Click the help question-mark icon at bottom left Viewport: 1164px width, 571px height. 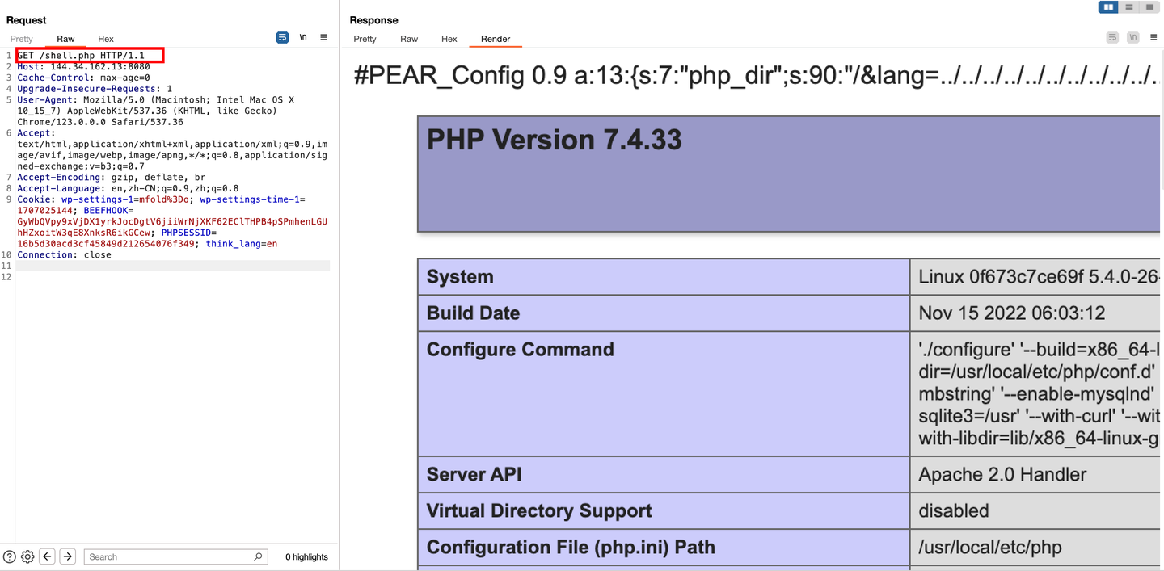(x=8, y=556)
